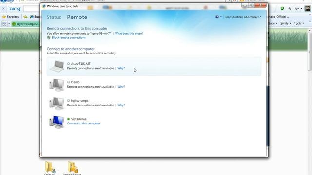Screen dimensions: 312x175
Task: Click the bing logo in browser toolbar
Action: point(15,9)
